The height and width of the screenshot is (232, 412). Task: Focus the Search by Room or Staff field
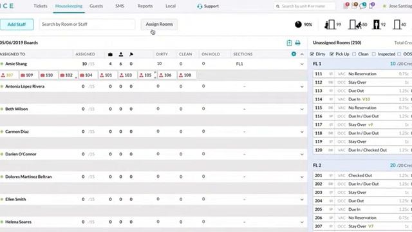[87, 24]
